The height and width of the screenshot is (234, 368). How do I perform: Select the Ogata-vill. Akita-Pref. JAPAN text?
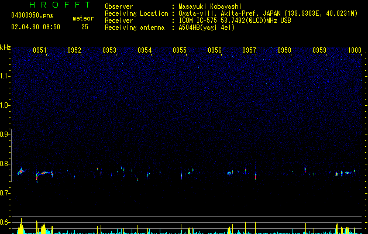tap(229, 13)
